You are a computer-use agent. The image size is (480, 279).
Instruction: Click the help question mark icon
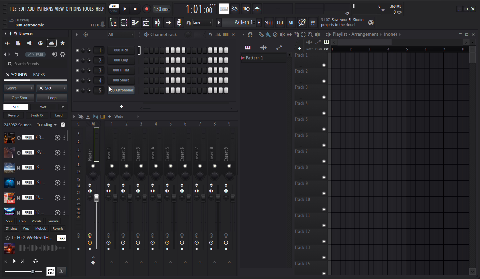(x=302, y=23)
